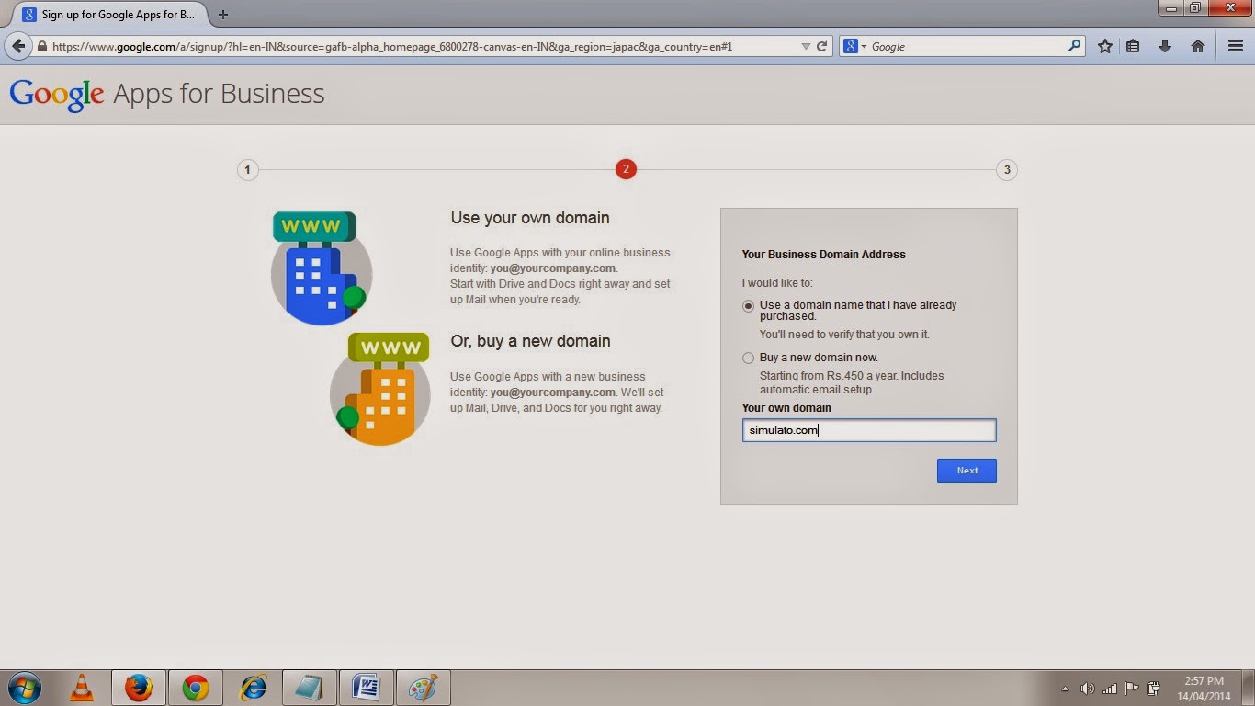Open a new tab with plus button
This screenshot has width=1255, height=706.
223,15
